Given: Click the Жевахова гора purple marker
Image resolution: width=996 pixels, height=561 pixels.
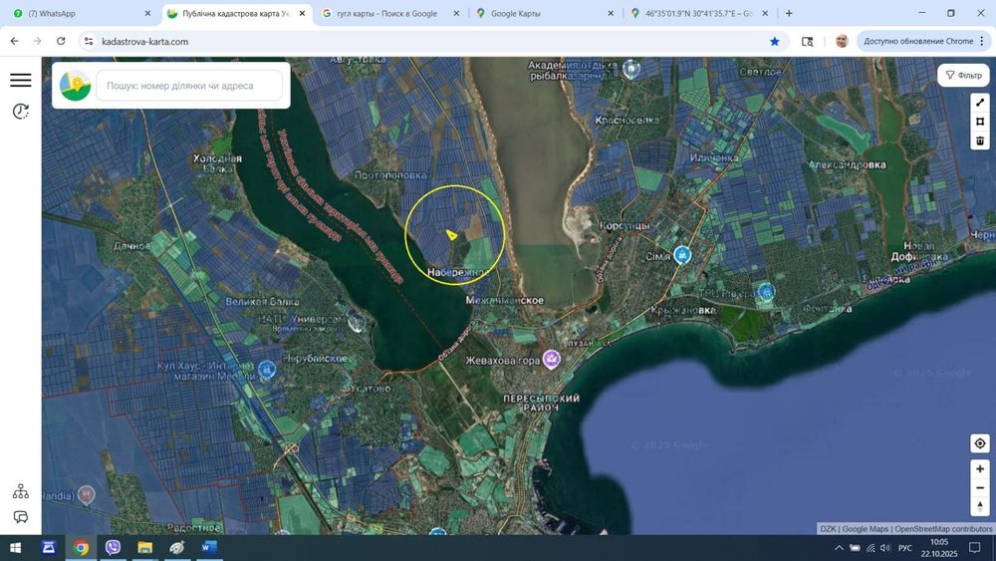Looking at the screenshot, I should tap(552, 360).
